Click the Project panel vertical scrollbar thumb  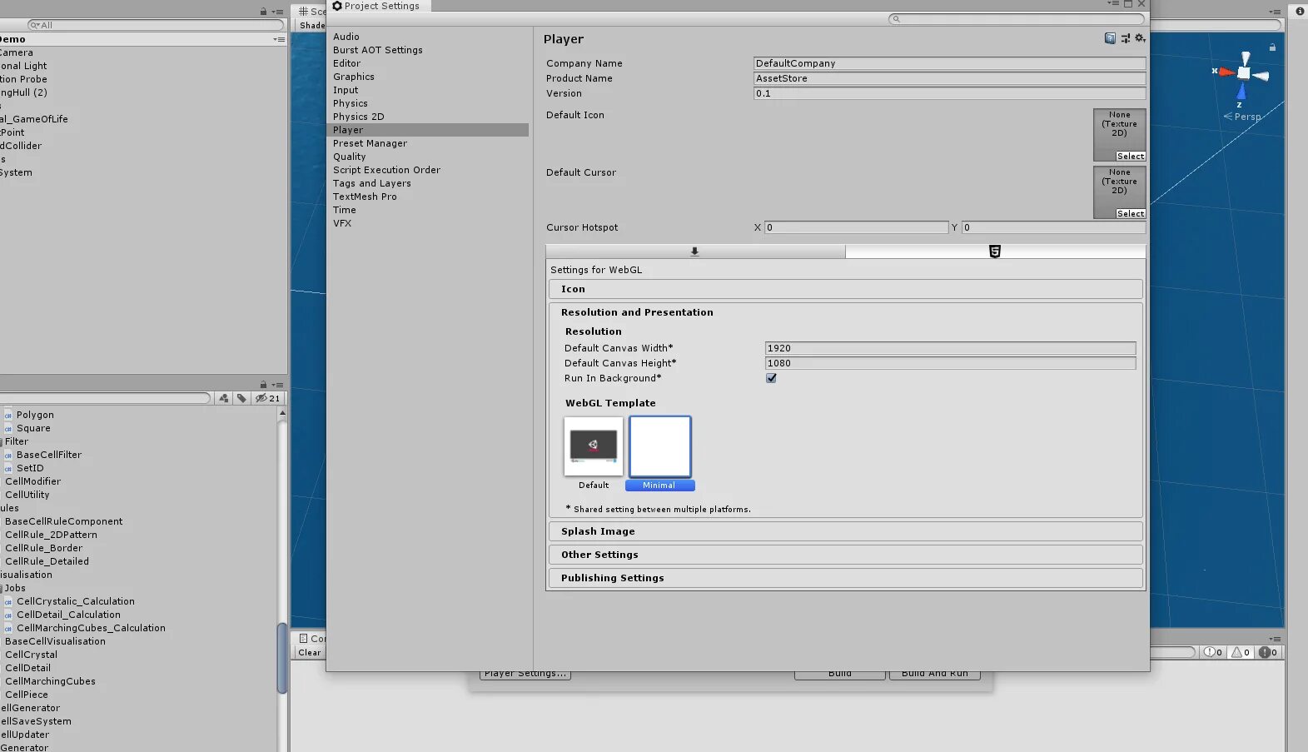click(x=282, y=658)
